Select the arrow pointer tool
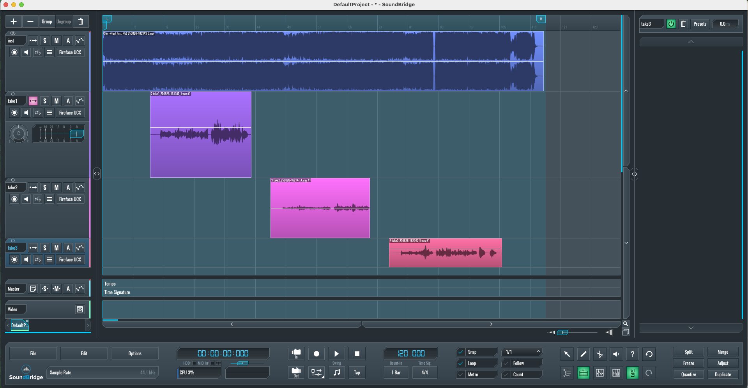Viewport: 748px width, 388px height. point(567,354)
